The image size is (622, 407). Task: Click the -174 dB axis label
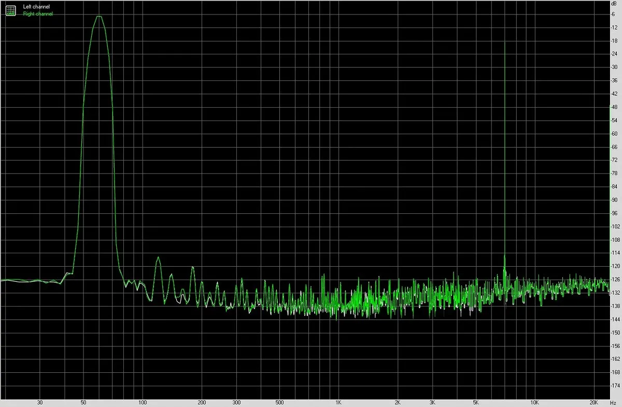(x=616, y=386)
